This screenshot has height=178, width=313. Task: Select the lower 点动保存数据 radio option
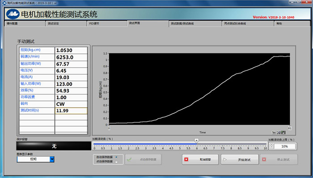(116, 161)
